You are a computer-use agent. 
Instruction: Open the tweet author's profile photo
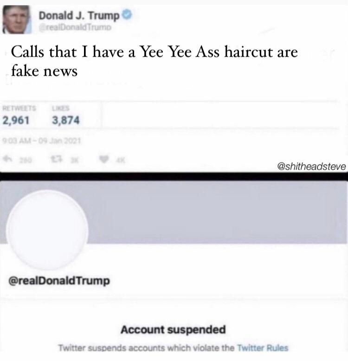17,20
